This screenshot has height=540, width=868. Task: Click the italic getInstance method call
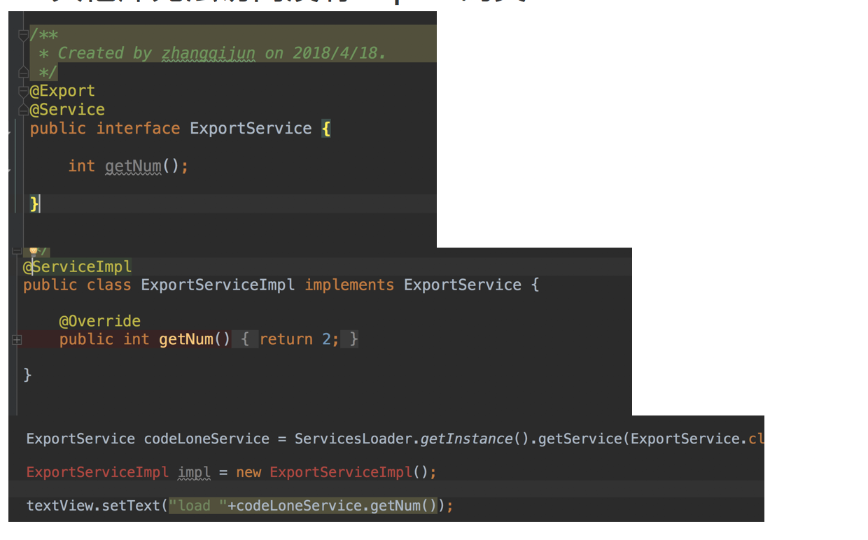click(466, 439)
